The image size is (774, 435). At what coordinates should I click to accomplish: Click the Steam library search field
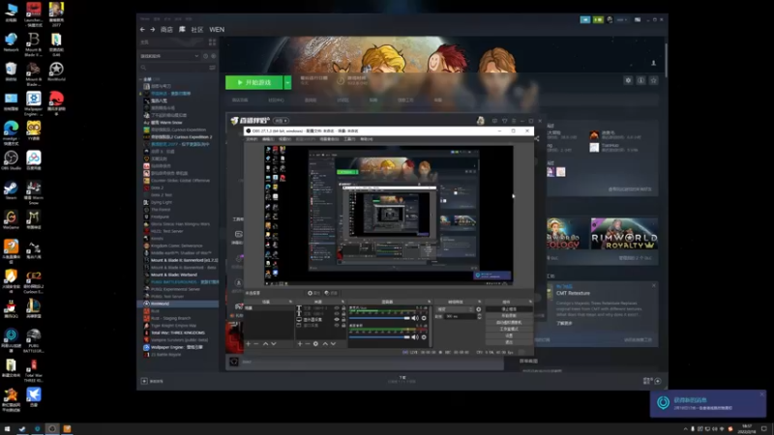174,68
